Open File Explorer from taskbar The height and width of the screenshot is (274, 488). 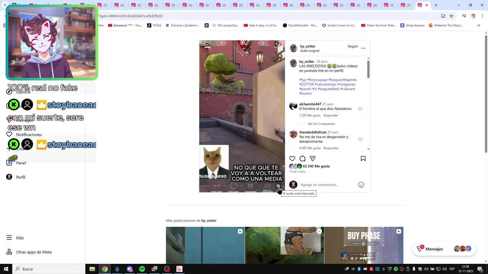92,269
